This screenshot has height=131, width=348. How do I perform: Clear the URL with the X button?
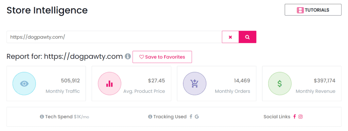click(230, 37)
